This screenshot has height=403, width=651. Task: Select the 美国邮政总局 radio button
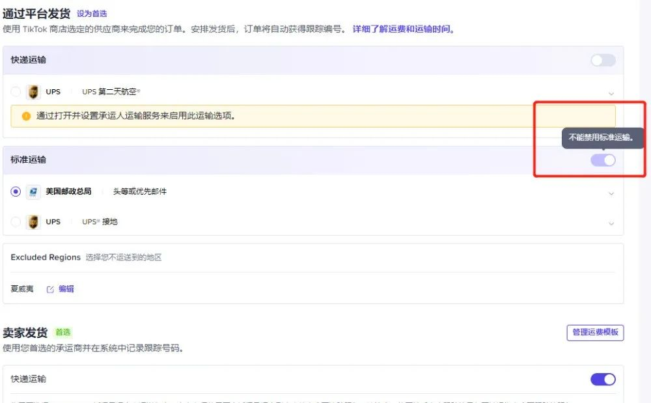tap(16, 192)
